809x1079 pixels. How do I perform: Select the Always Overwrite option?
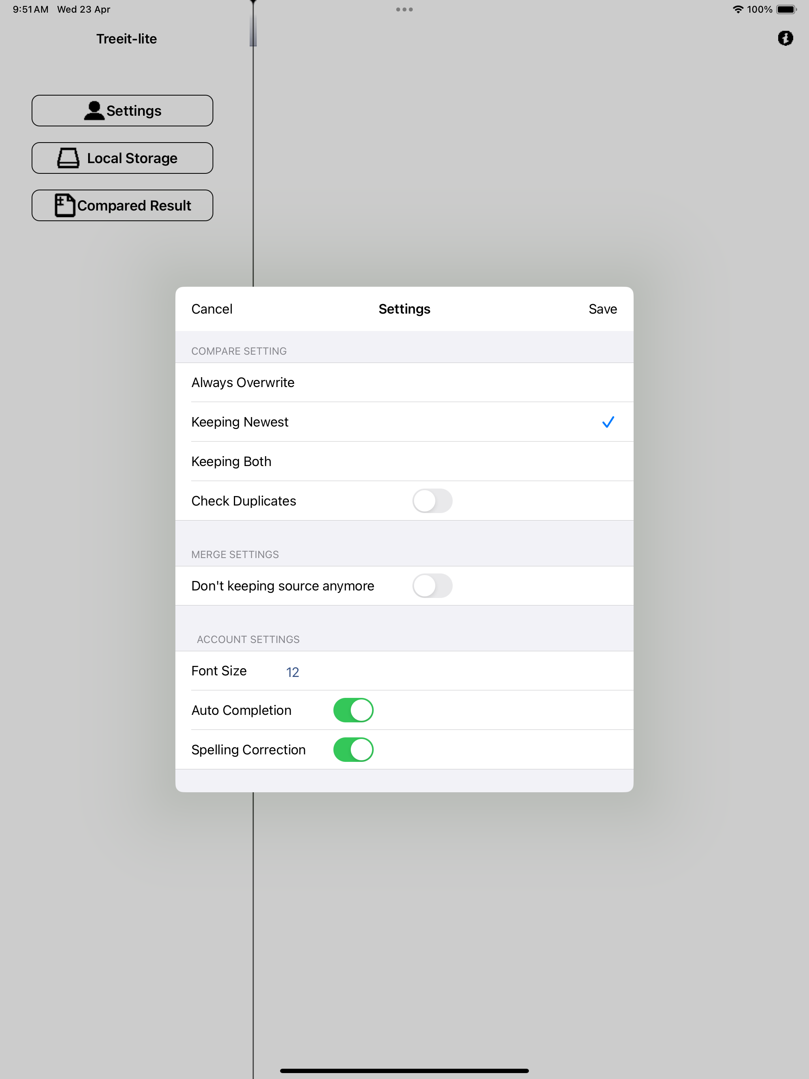(x=404, y=382)
